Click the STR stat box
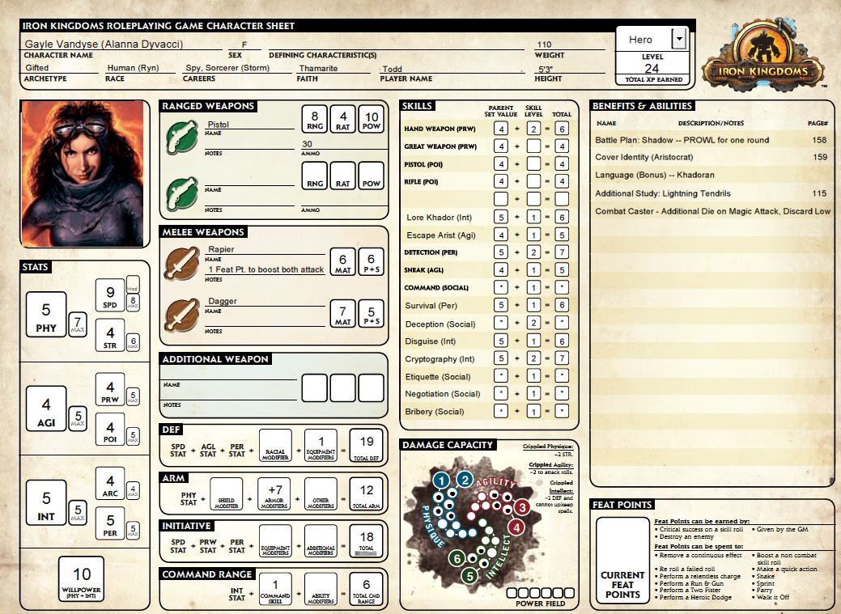This screenshot has width=841, height=614. click(110, 336)
